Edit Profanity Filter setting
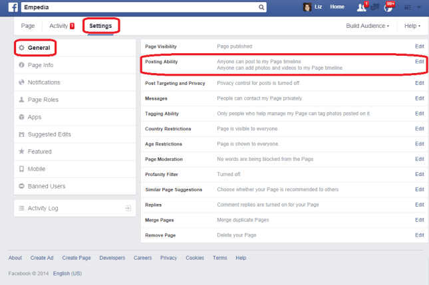Image resolution: width=429 pixels, height=285 pixels. [420, 174]
